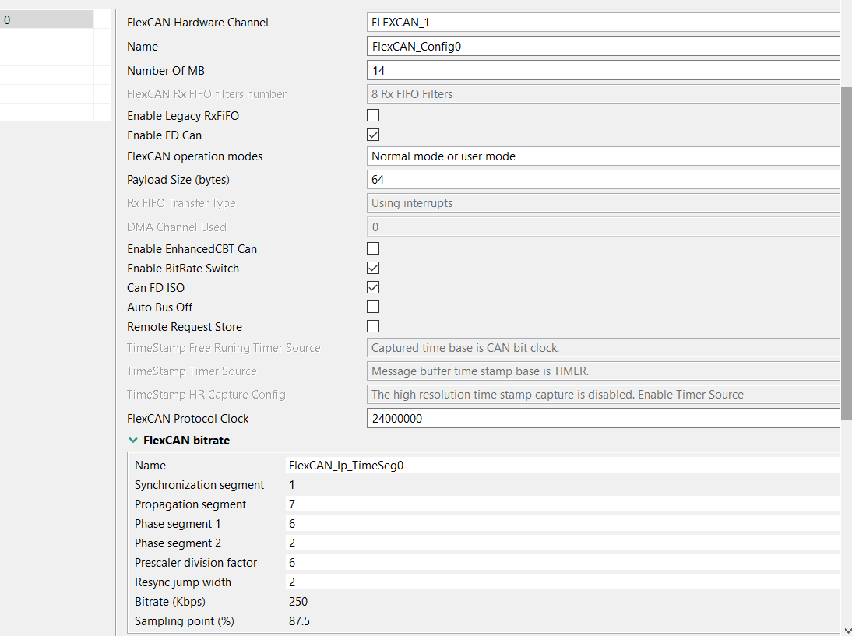Uncheck the Enable FD Can checkbox
Viewport: 852px width, 636px height.
click(373, 135)
